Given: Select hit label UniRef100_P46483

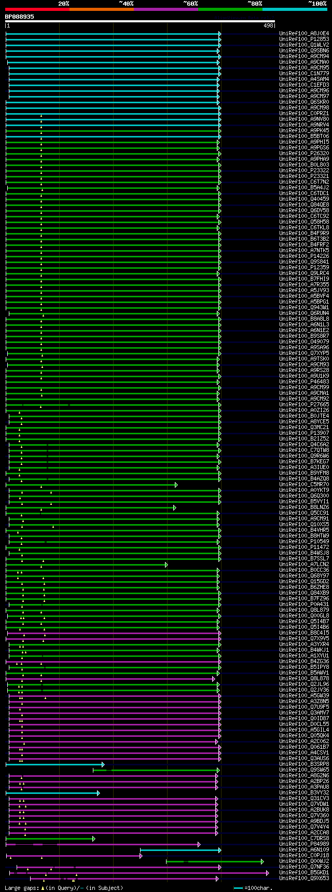Looking at the screenshot, I should (304, 381).
